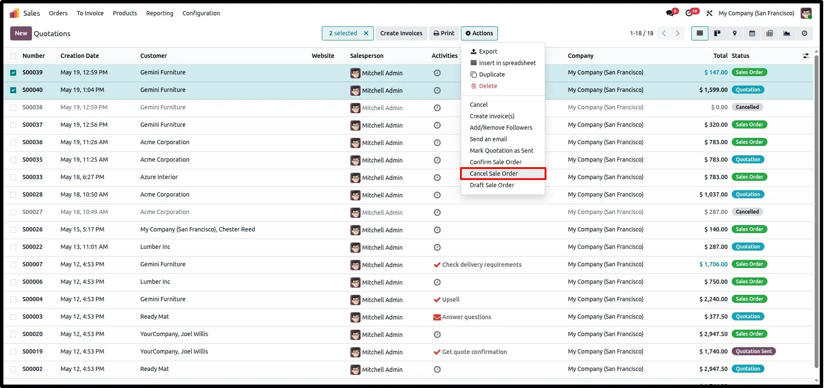
Task: Uncheck the S00039 row checkbox
Action: pyautogui.click(x=13, y=73)
